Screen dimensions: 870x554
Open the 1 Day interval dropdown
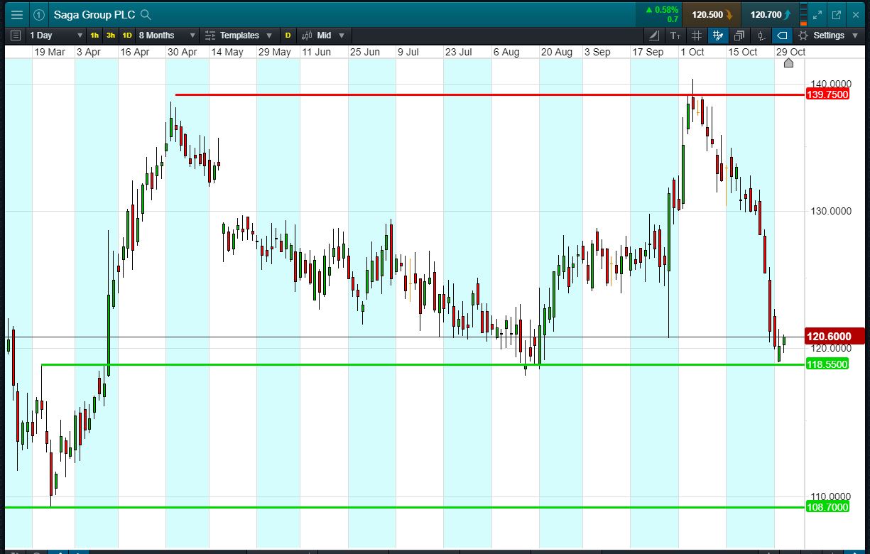(x=55, y=36)
